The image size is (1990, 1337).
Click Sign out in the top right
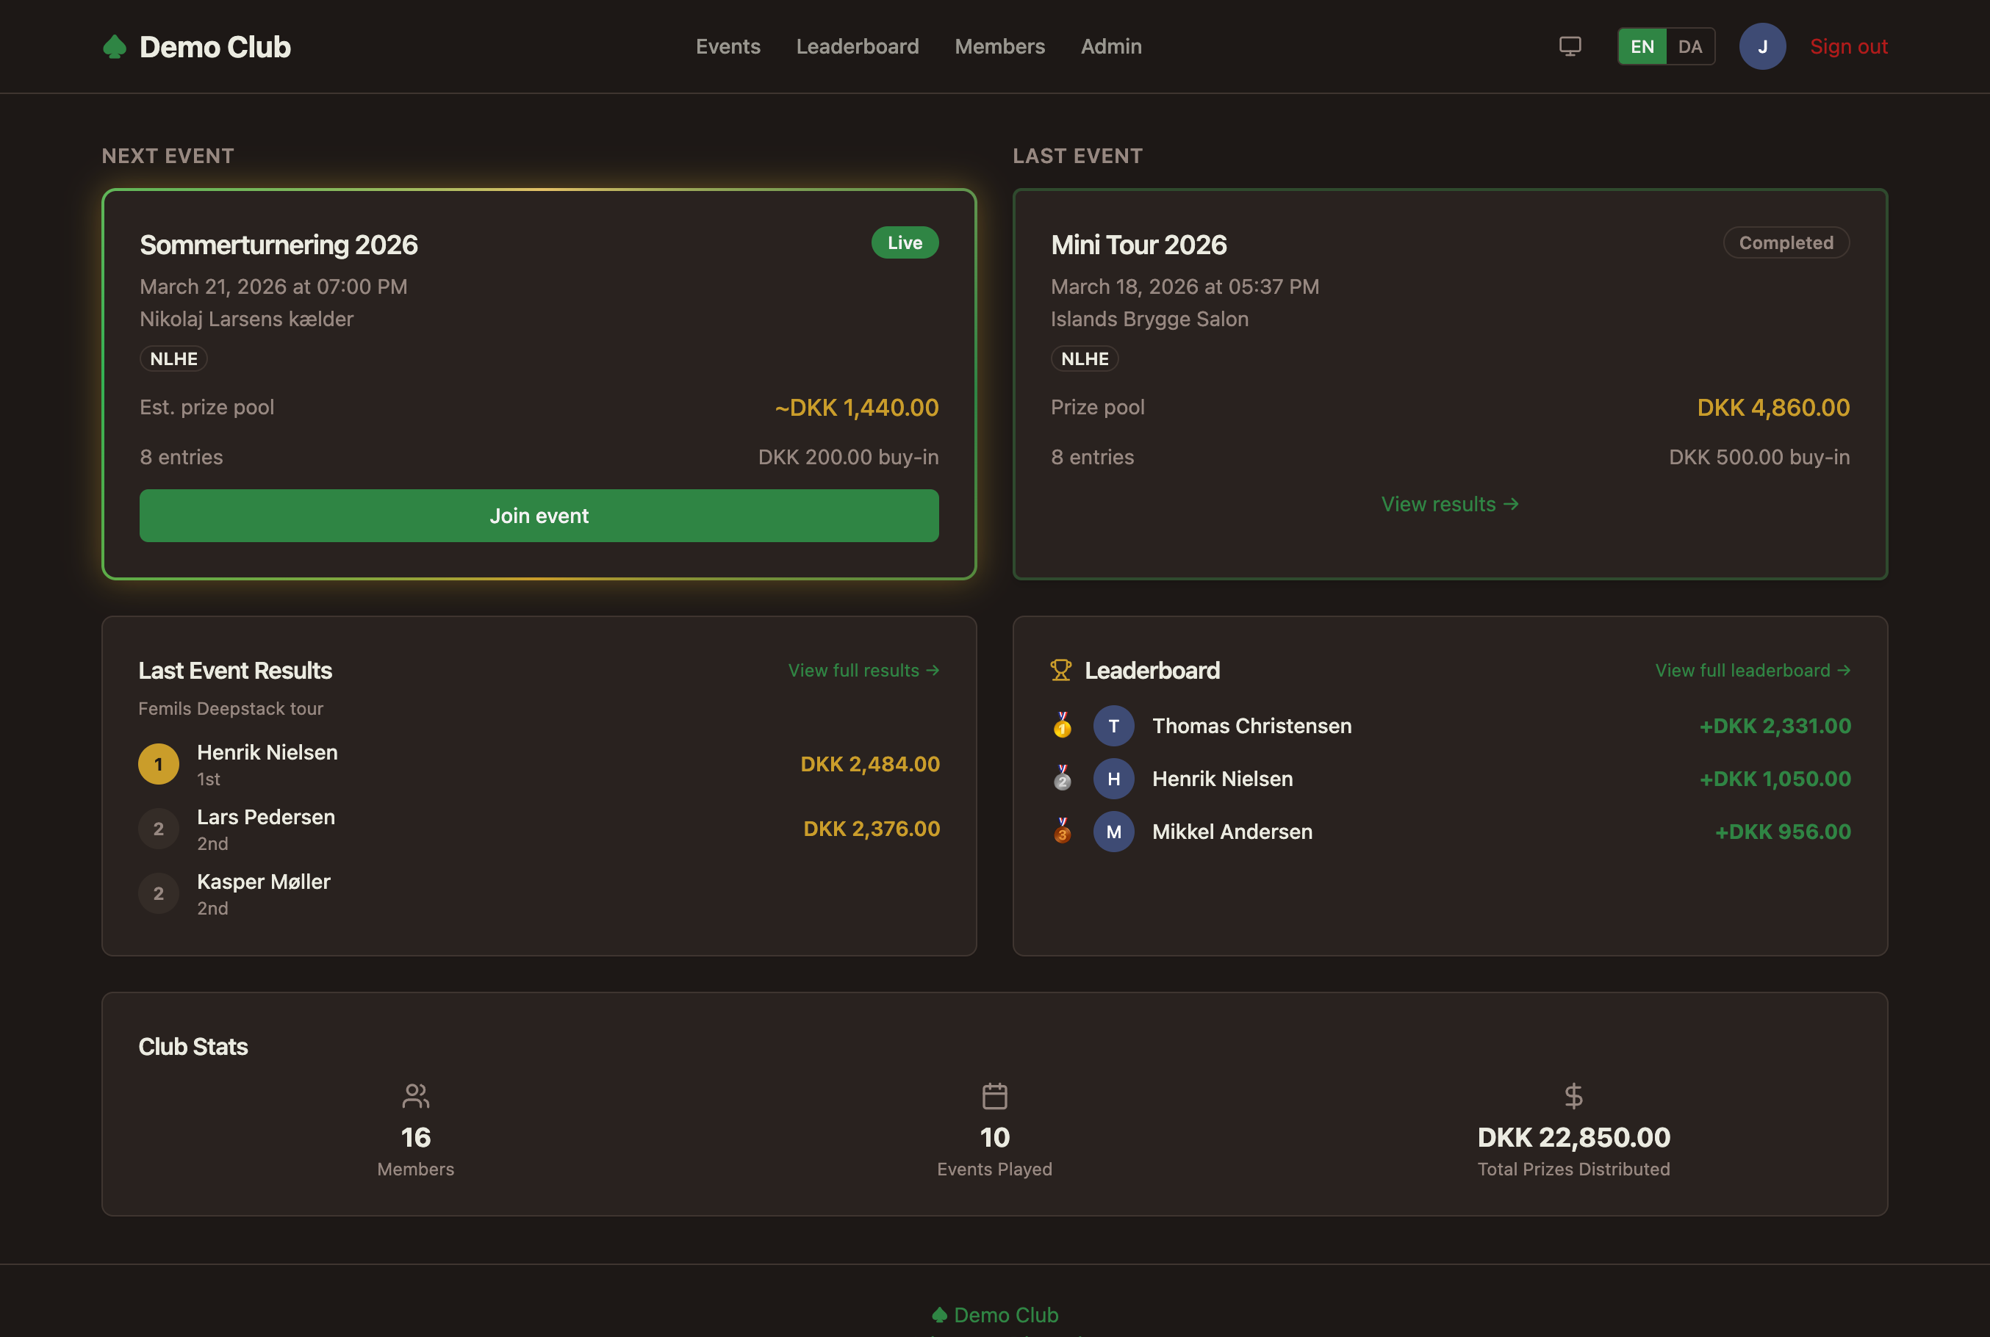click(1848, 46)
